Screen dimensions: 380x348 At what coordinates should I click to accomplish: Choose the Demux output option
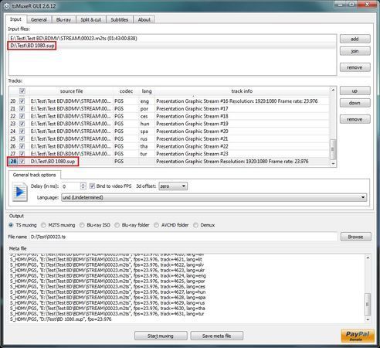pos(195,225)
